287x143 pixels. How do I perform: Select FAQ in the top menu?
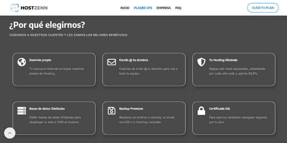click(x=178, y=8)
